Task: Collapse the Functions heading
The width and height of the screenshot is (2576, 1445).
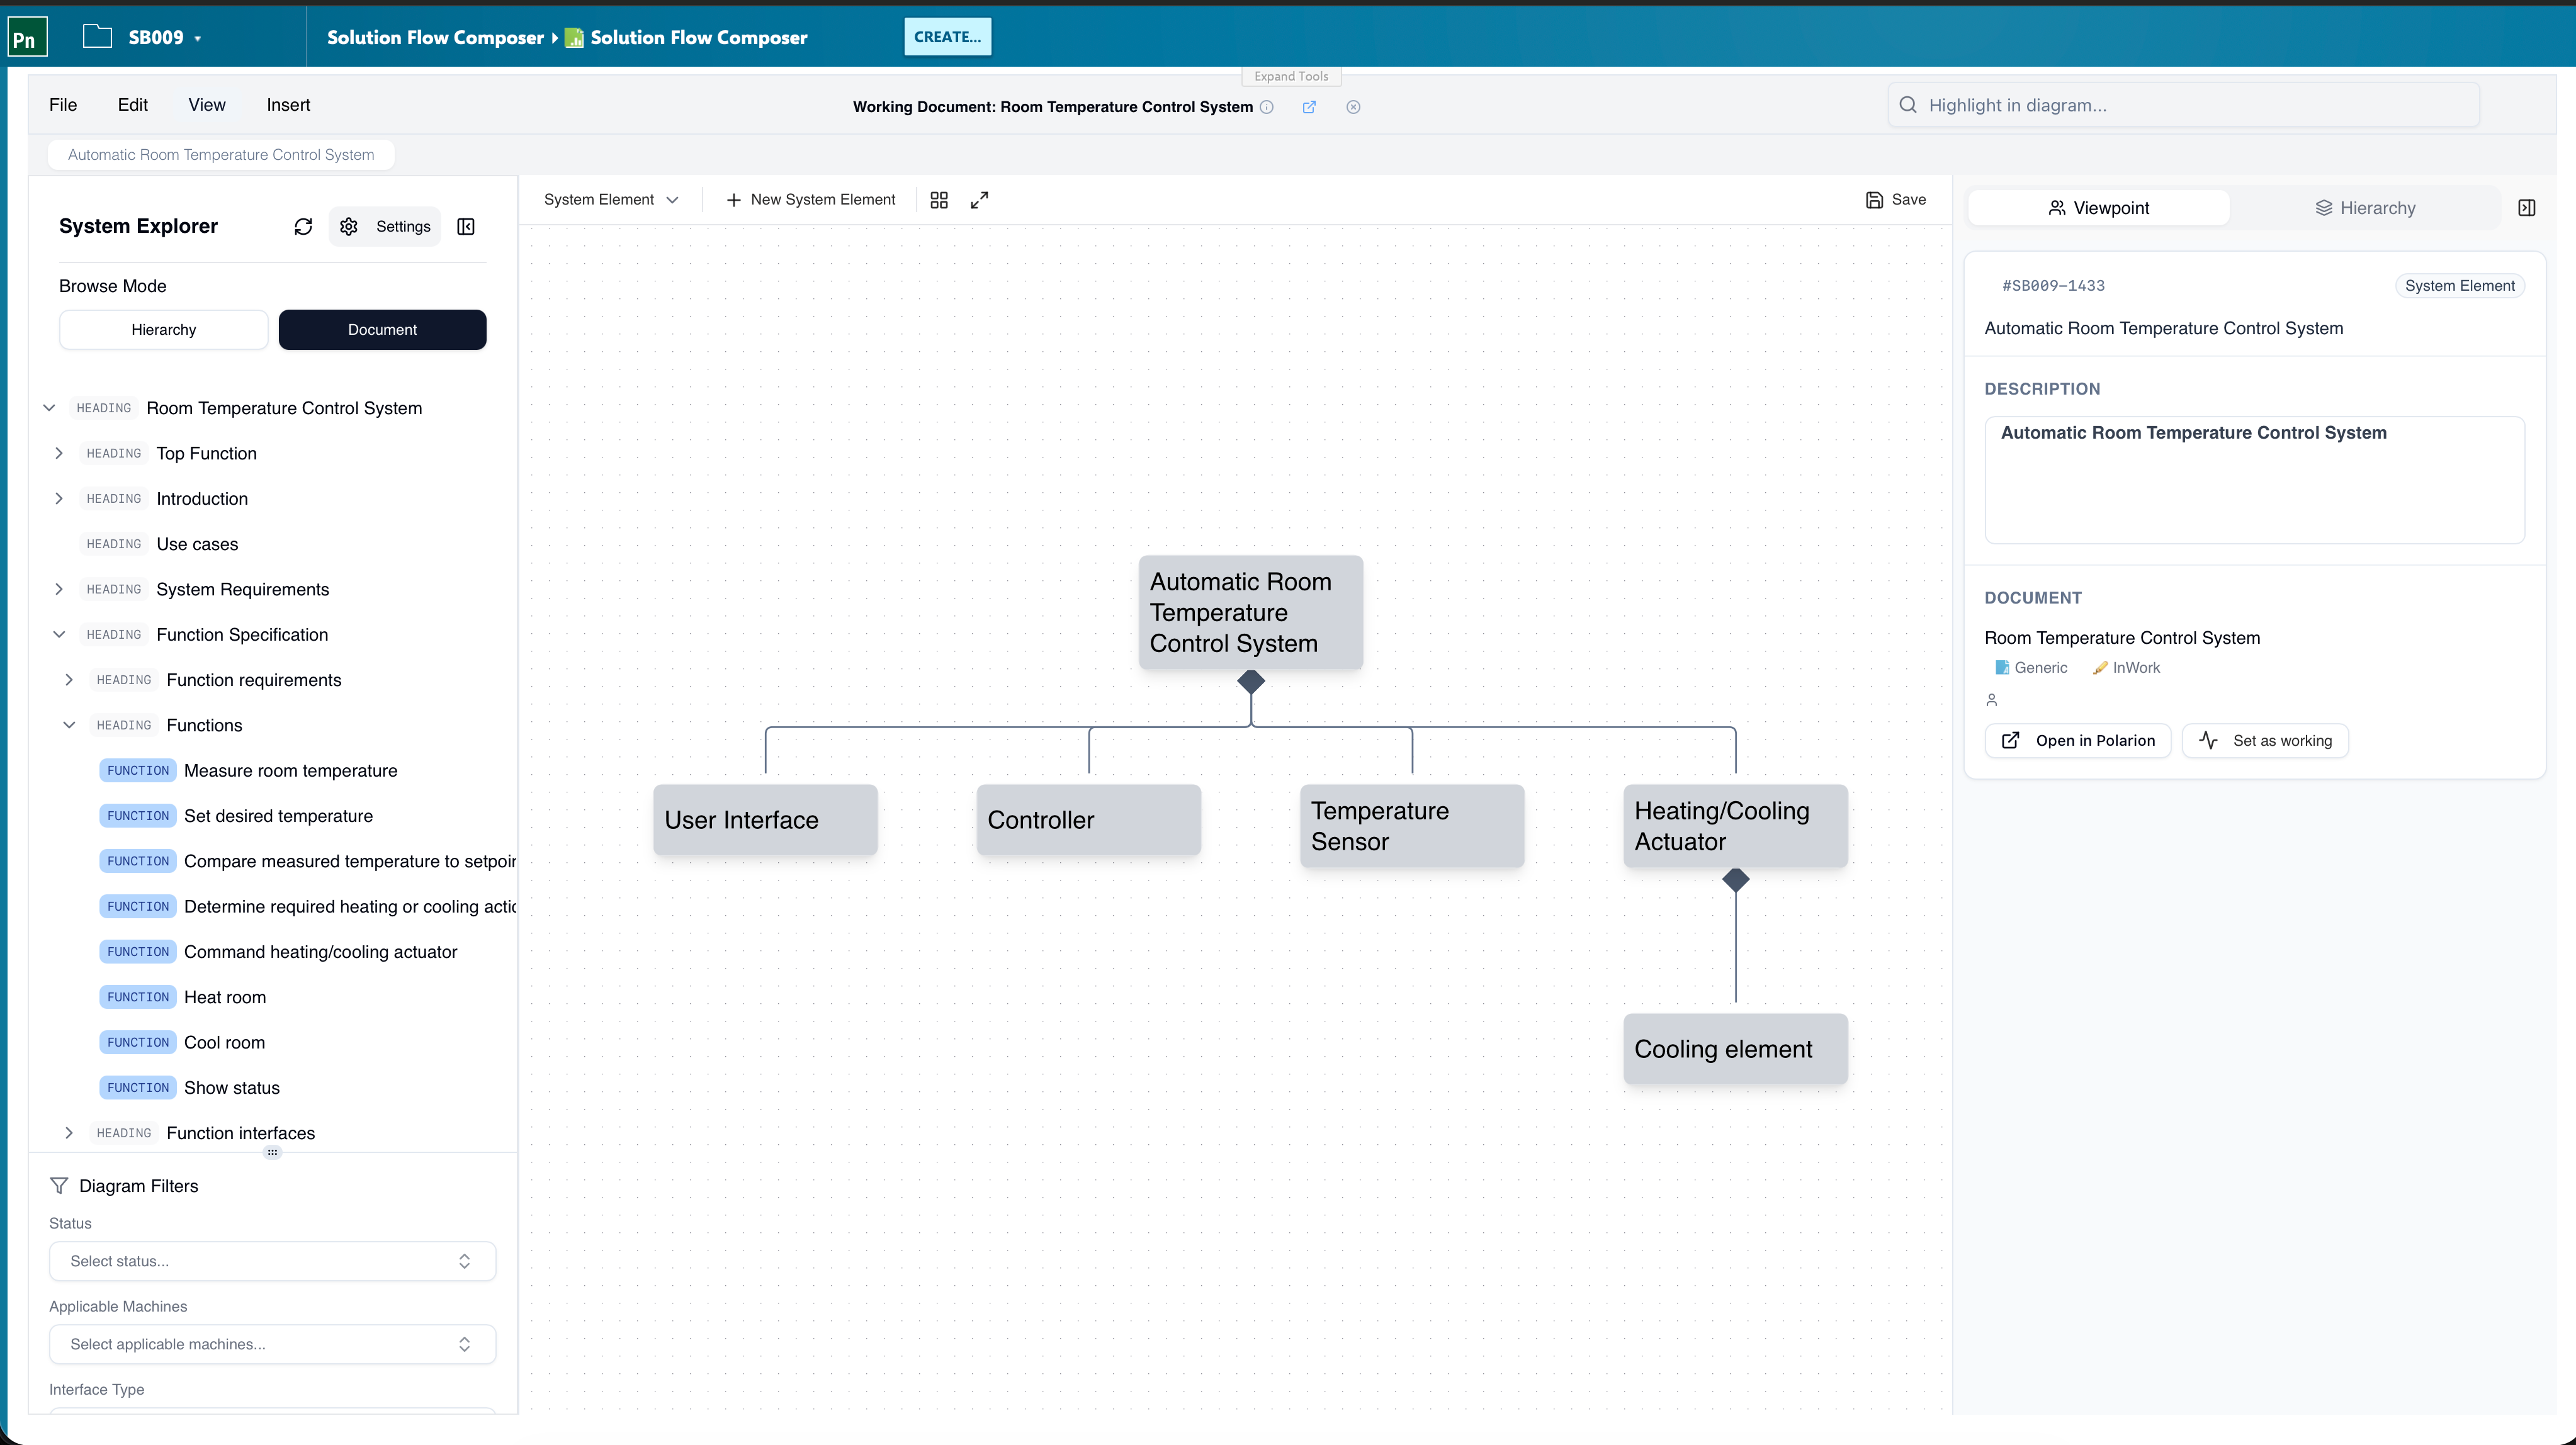Action: pyautogui.click(x=69, y=726)
